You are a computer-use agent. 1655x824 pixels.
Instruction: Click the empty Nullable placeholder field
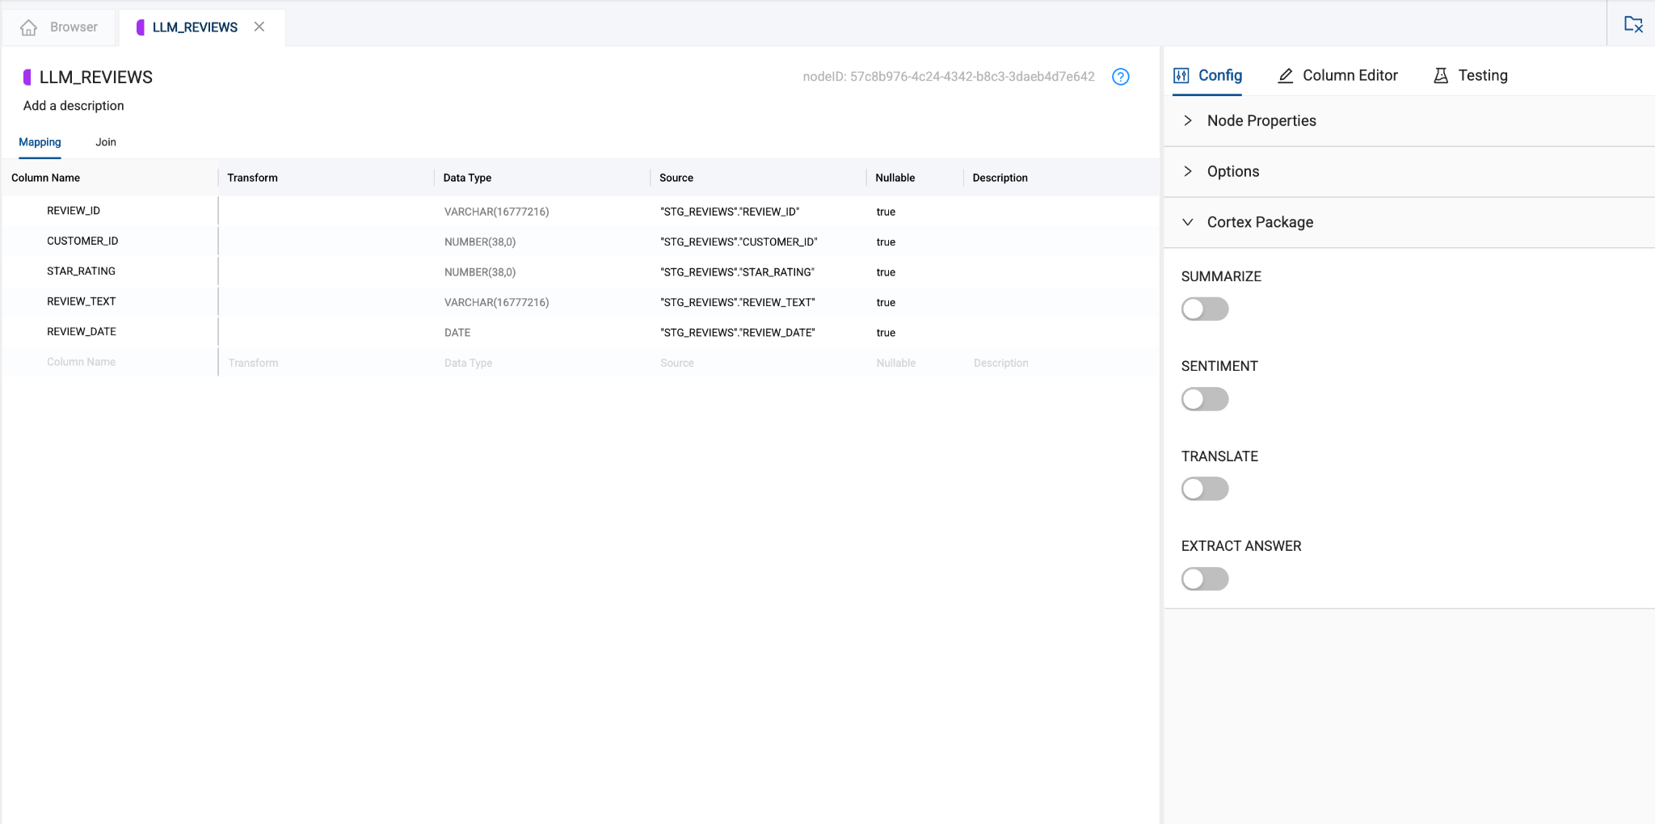tap(896, 364)
